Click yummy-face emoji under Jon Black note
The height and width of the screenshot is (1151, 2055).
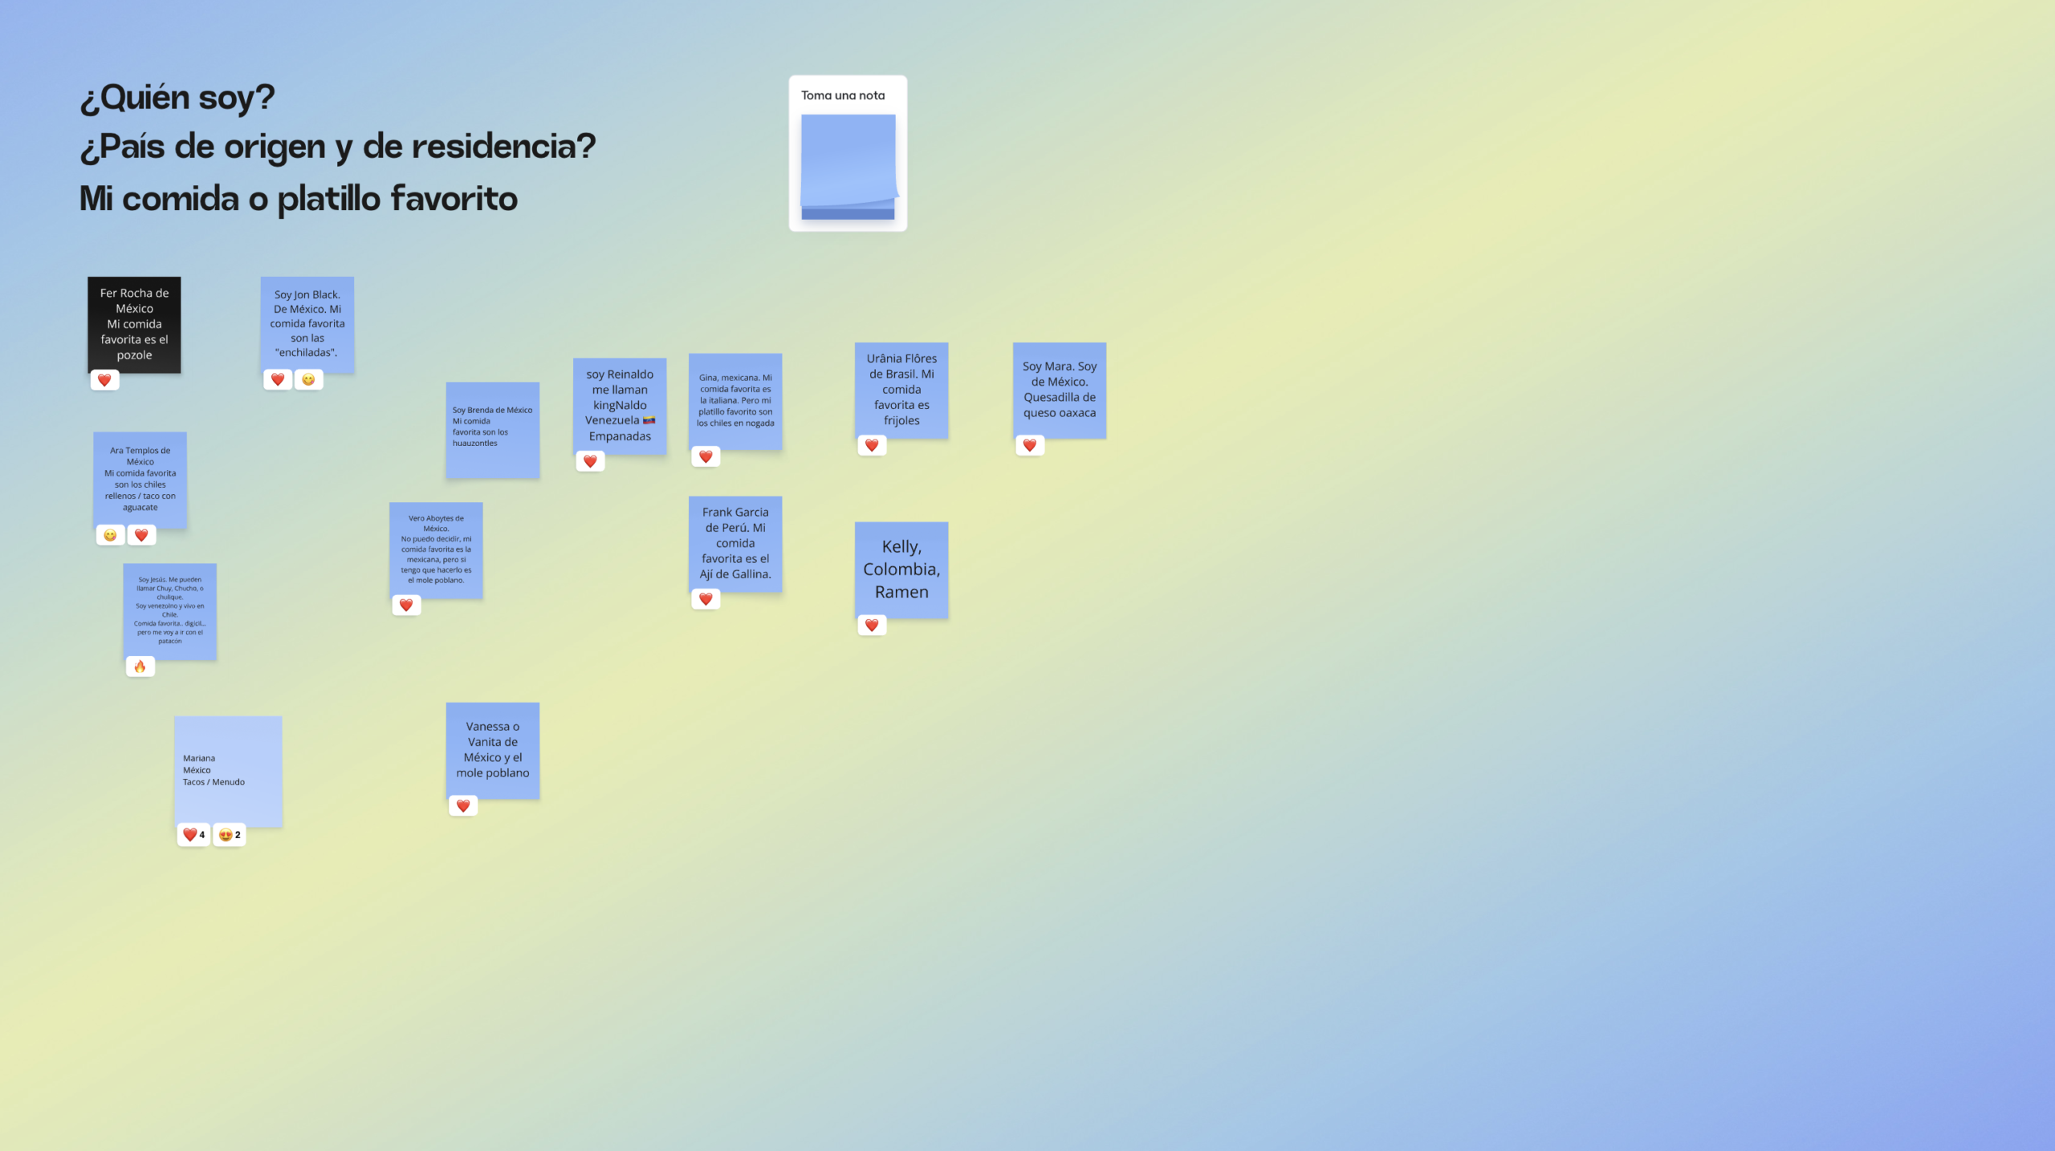308,380
